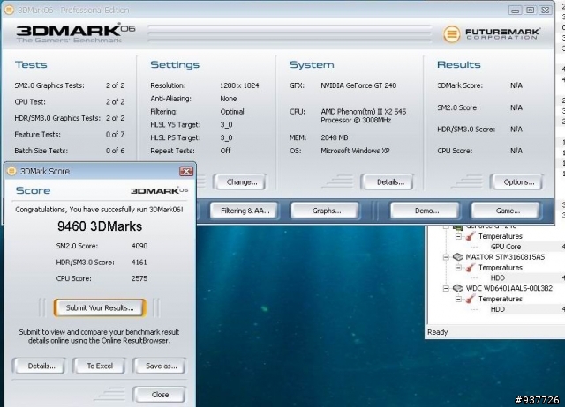565x407 pixels.
Task: Click Repeat Tests value 'Off'
Action: [x=226, y=151]
